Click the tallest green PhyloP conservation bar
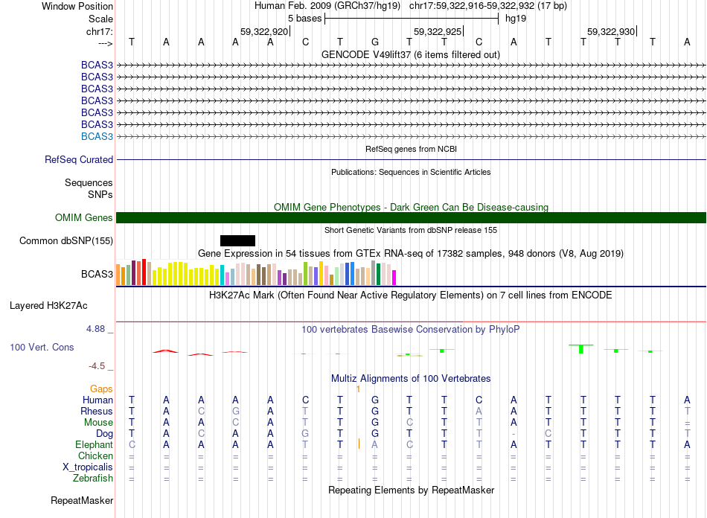 point(581,349)
